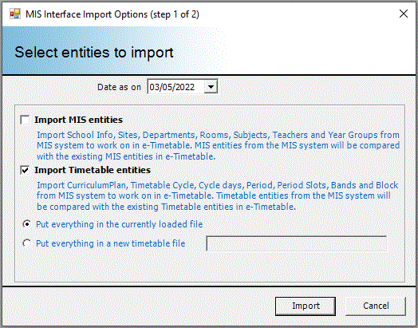Viewport: 418px width, 328px height.
Task: Select the year 2022 in the date field
Action: coord(183,87)
